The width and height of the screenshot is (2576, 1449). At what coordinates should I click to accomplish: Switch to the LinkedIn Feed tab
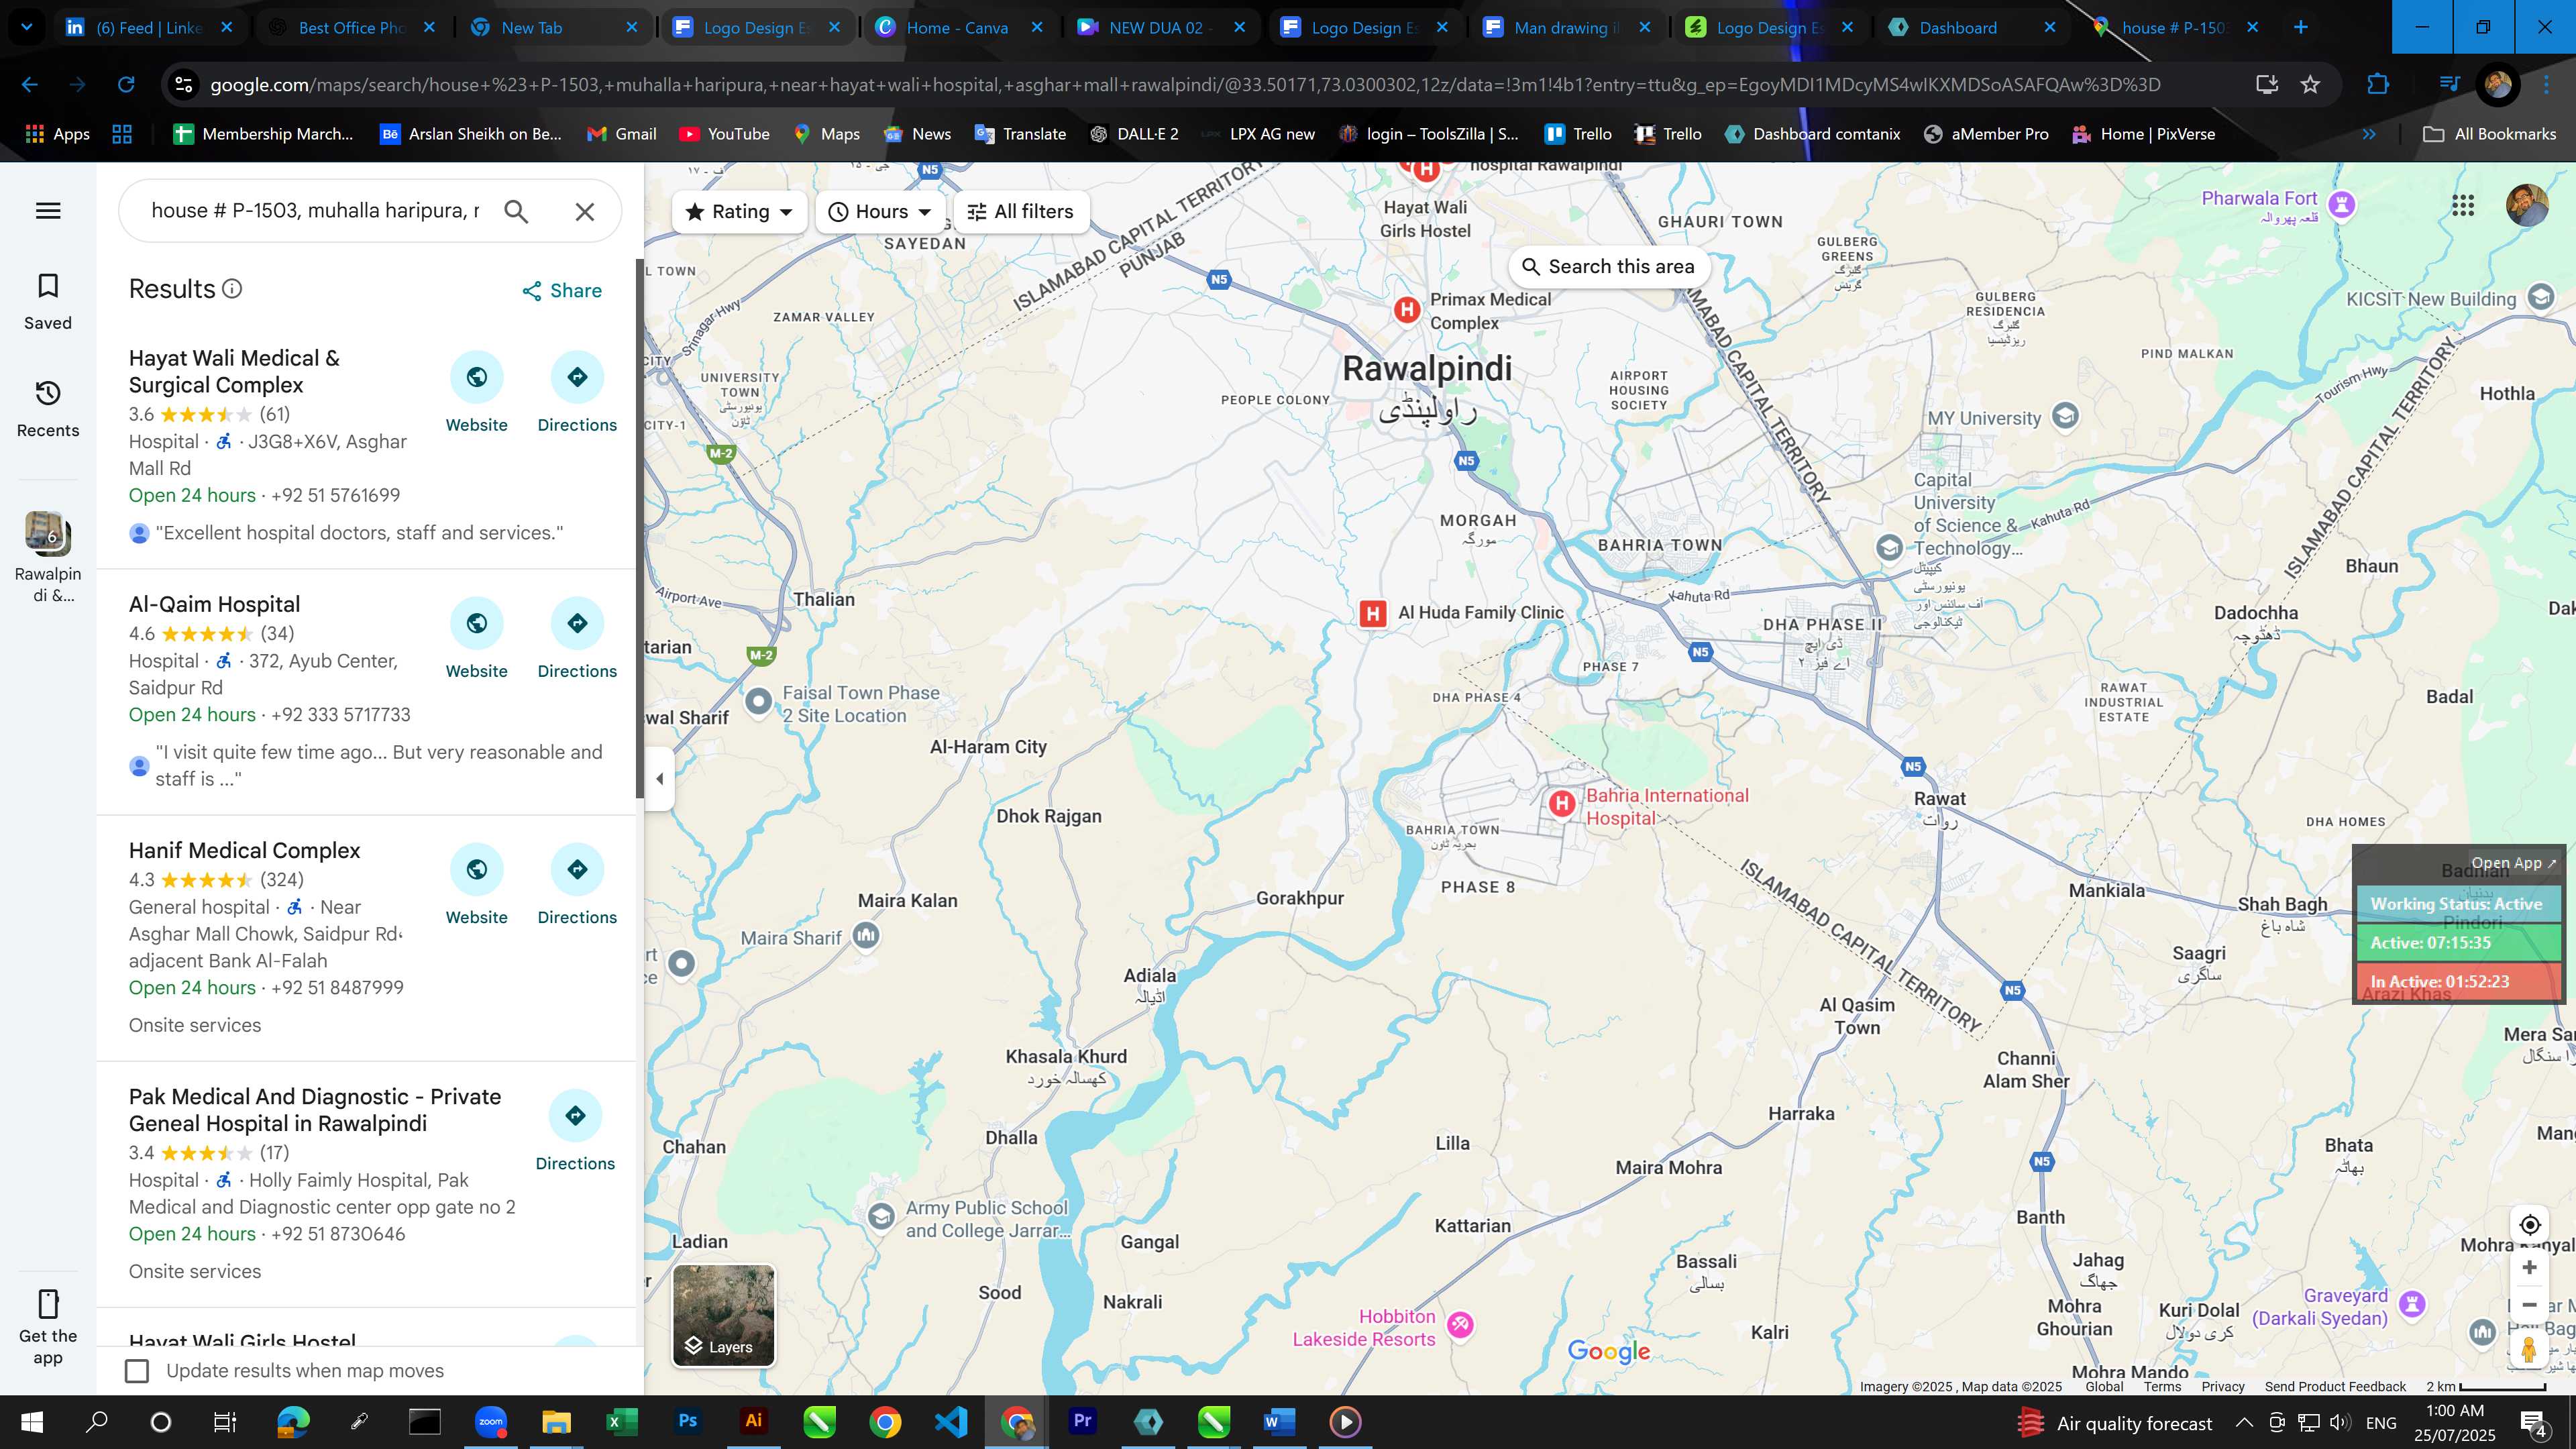[150, 28]
